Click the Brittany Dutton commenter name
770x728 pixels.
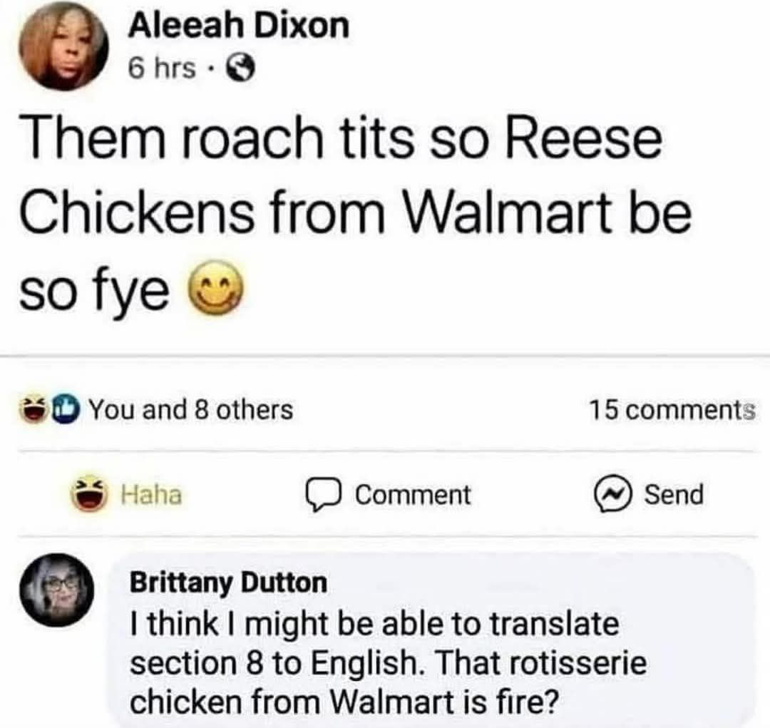point(228,583)
